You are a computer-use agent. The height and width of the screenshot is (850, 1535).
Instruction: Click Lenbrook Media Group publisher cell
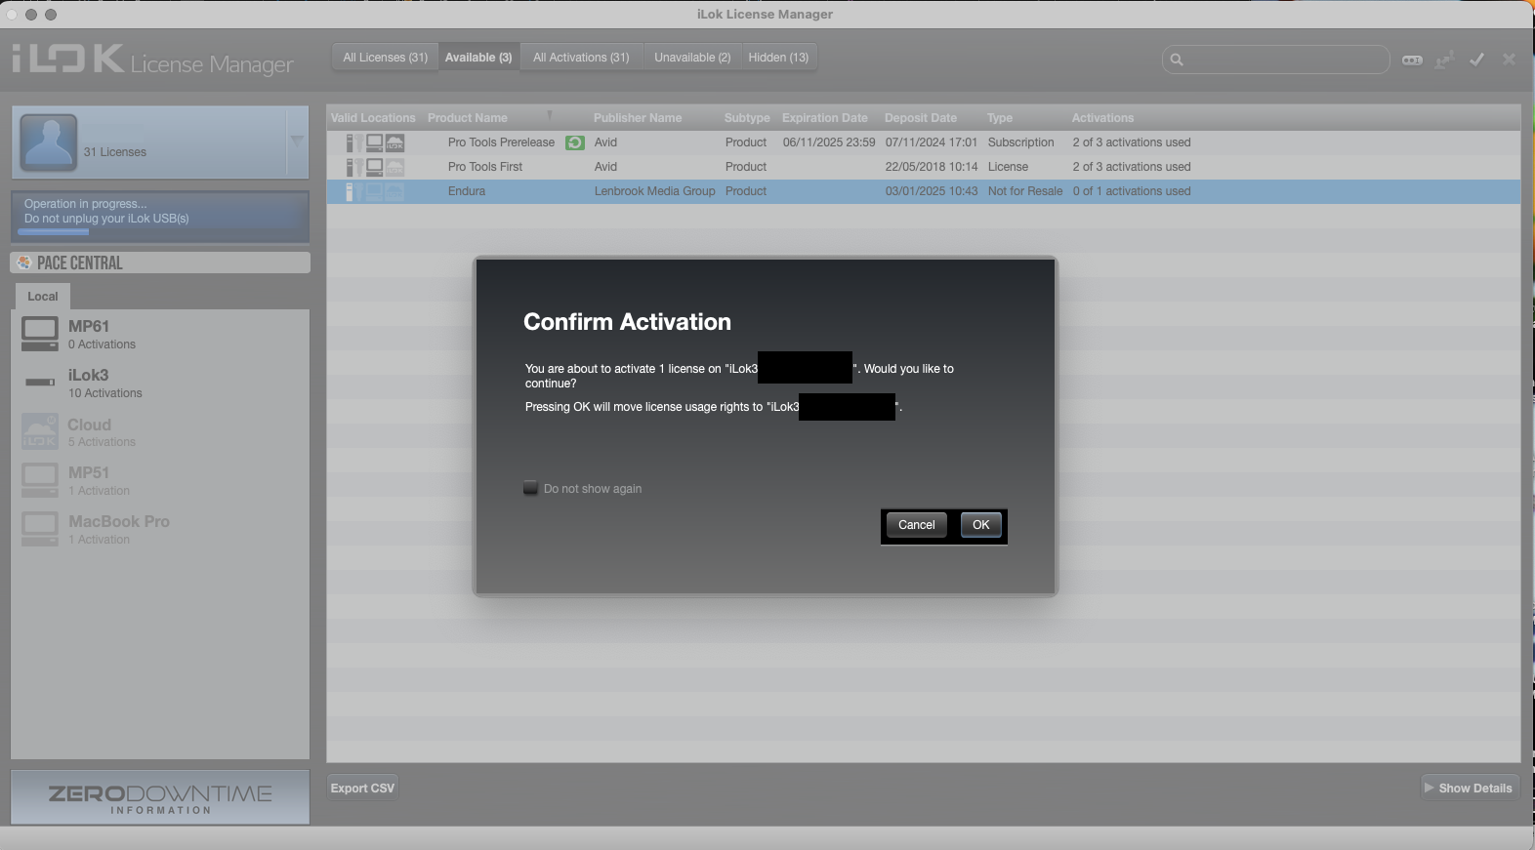(x=654, y=191)
